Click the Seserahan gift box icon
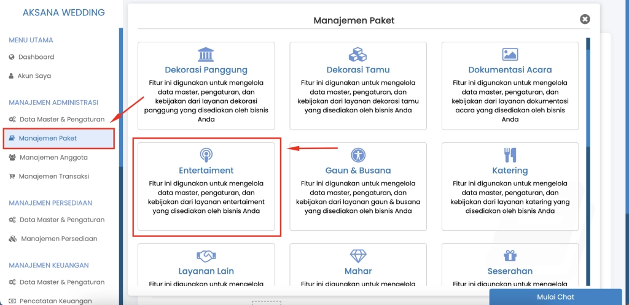629x305 pixels. tap(510, 256)
